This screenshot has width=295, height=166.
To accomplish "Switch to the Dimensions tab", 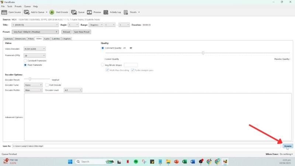I will tap(20, 39).
